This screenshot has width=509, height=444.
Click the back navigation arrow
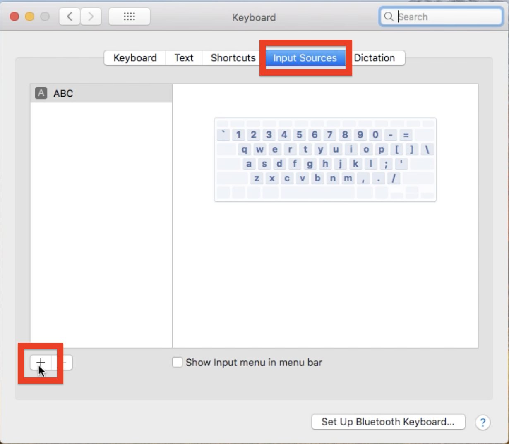pyautogui.click(x=69, y=16)
